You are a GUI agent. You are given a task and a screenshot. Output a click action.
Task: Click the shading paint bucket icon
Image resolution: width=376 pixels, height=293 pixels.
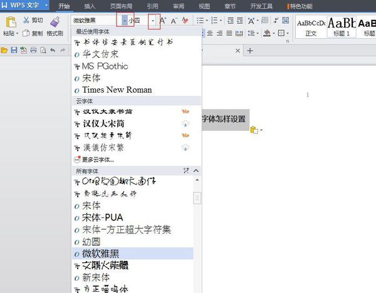coord(267,33)
